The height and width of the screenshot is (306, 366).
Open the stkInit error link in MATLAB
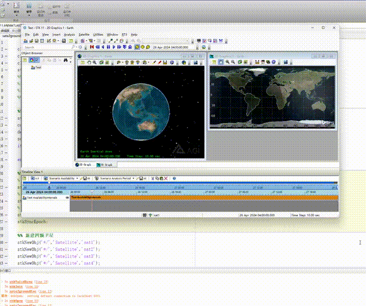(16, 287)
